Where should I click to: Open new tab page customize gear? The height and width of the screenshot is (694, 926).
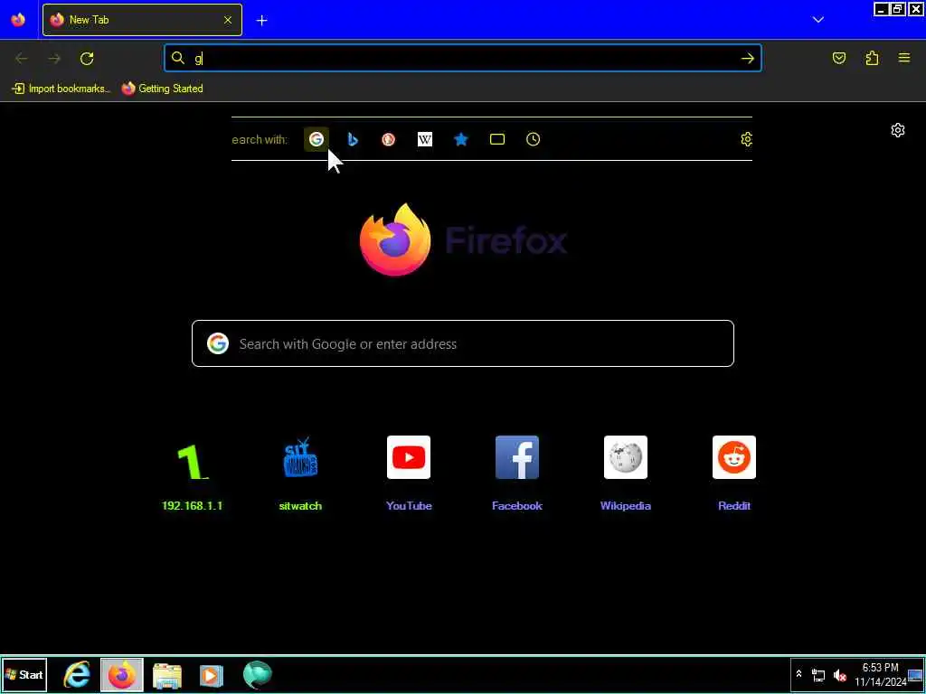[x=898, y=130]
